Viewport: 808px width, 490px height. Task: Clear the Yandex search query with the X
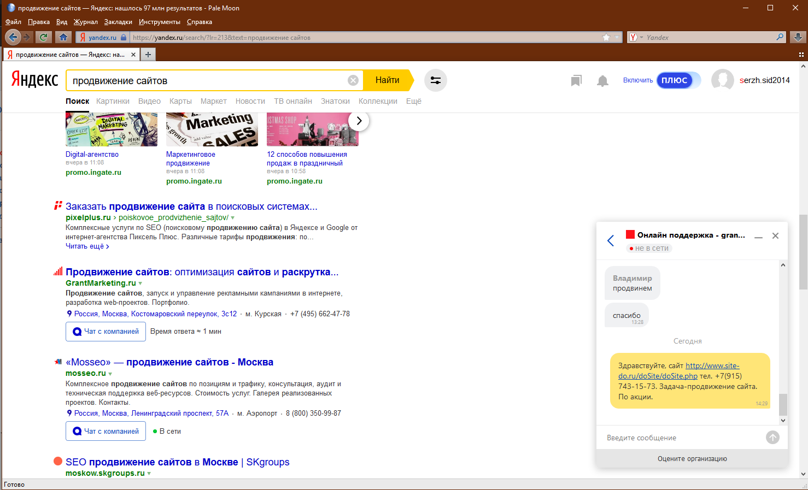[353, 80]
